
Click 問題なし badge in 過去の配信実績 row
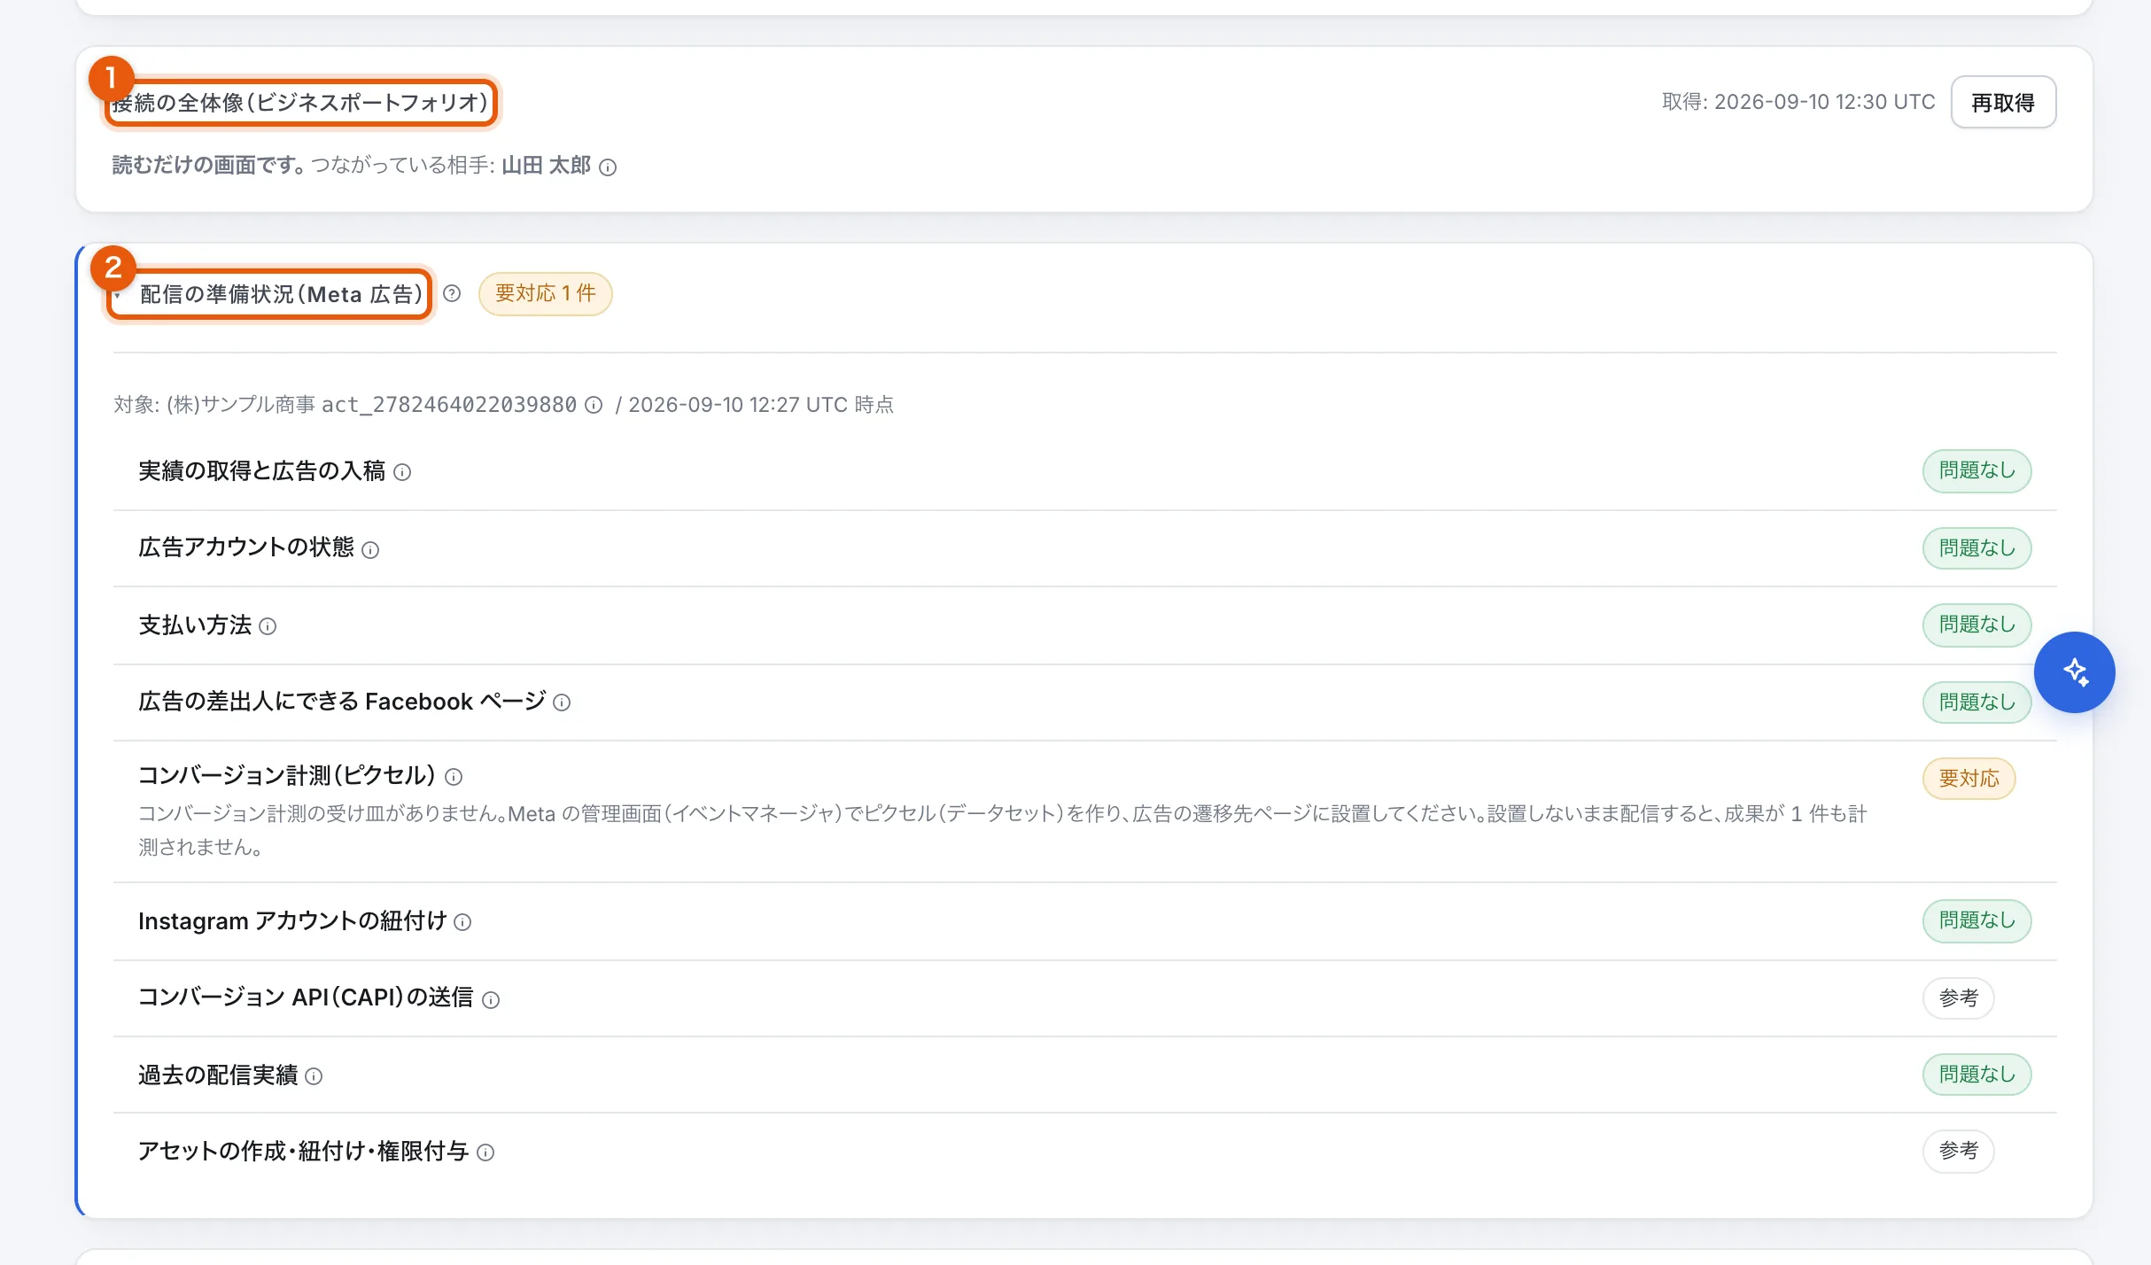(x=1976, y=1075)
